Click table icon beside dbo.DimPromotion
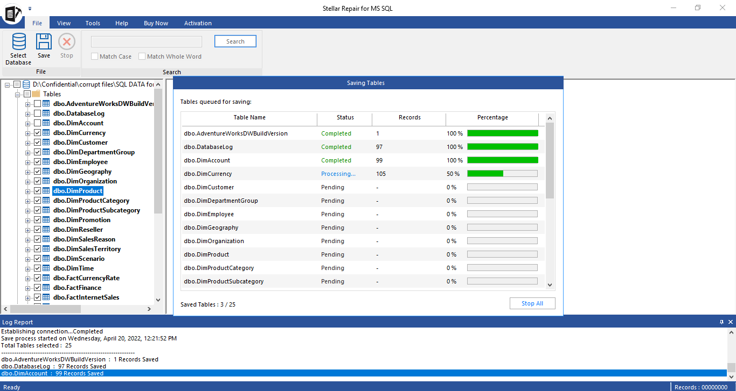The width and height of the screenshot is (736, 391). tap(46, 220)
